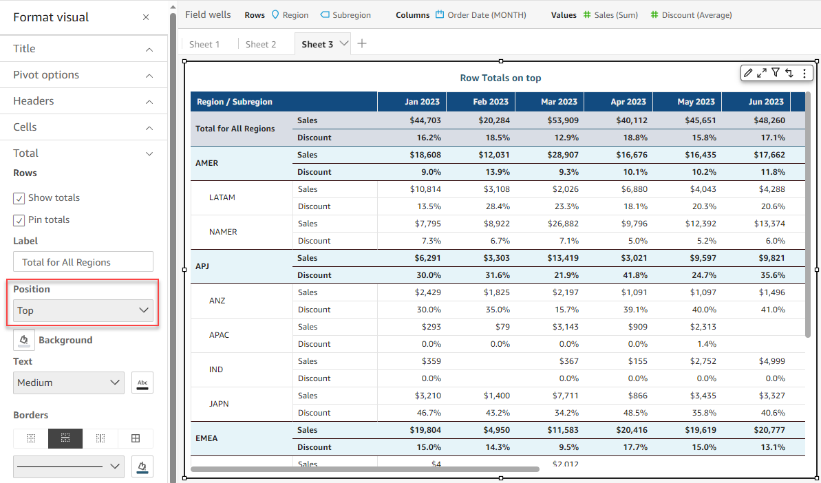
Task: Click the APJ region row label
Action: (x=202, y=266)
